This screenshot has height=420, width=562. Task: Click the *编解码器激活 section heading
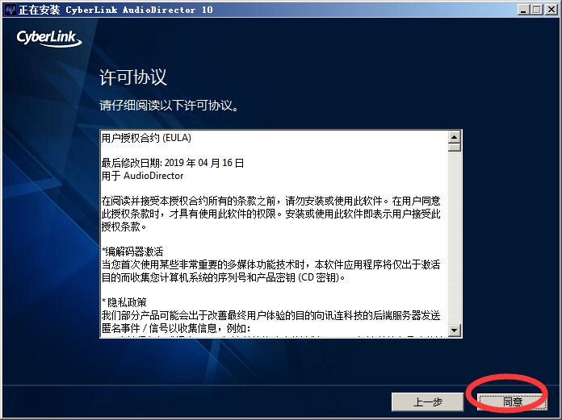click(x=132, y=252)
